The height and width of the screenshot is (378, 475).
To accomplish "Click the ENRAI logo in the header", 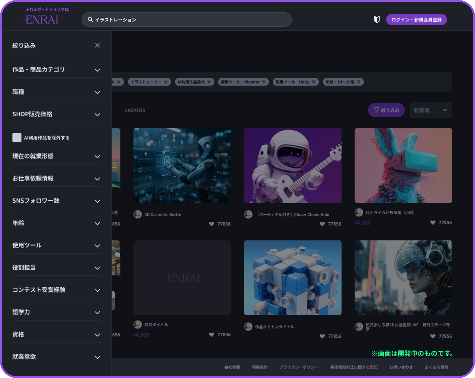I will coord(41,20).
